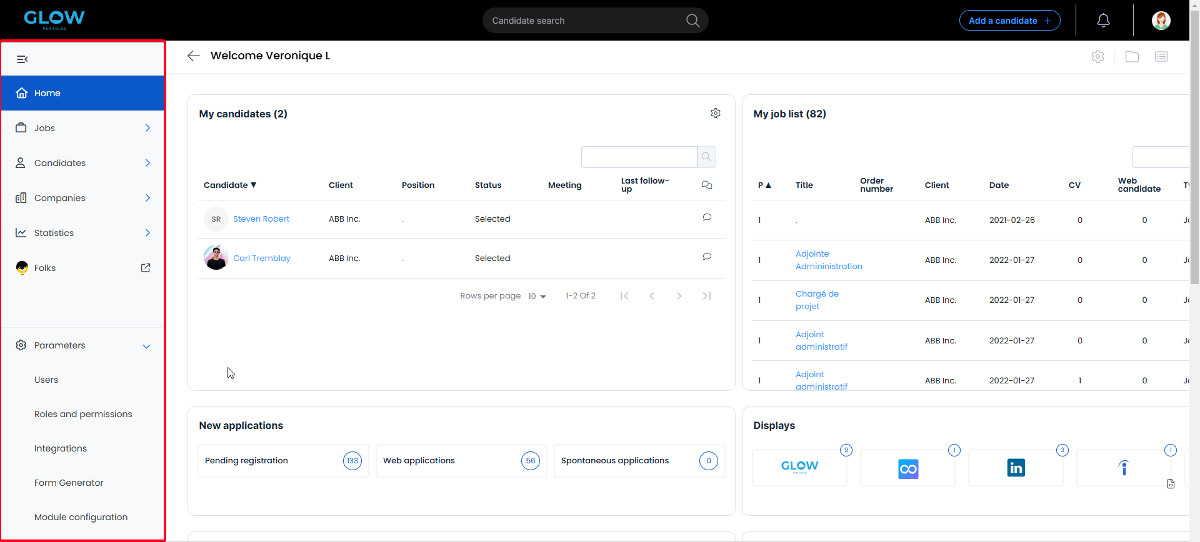Click the GLOW logo

coord(54,19)
